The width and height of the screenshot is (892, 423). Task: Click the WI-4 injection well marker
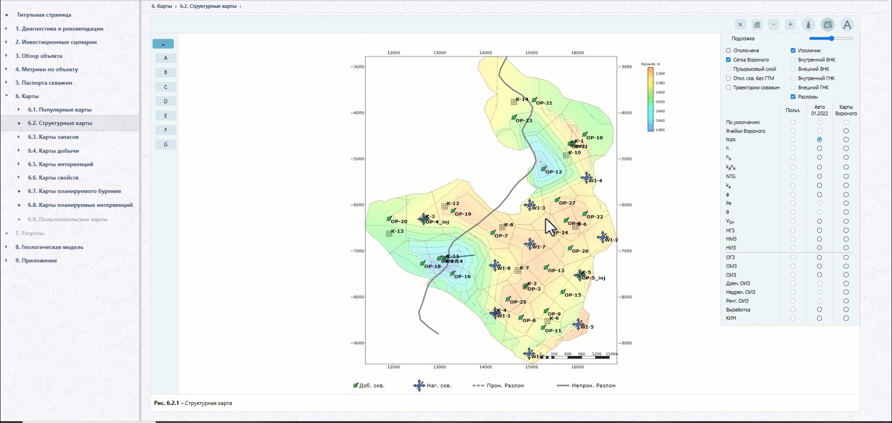(x=587, y=178)
